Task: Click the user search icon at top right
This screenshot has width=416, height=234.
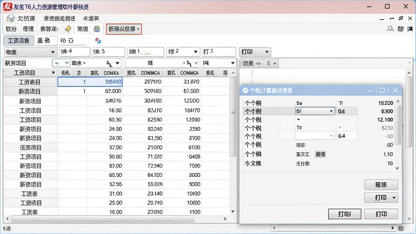Action: pos(390,29)
